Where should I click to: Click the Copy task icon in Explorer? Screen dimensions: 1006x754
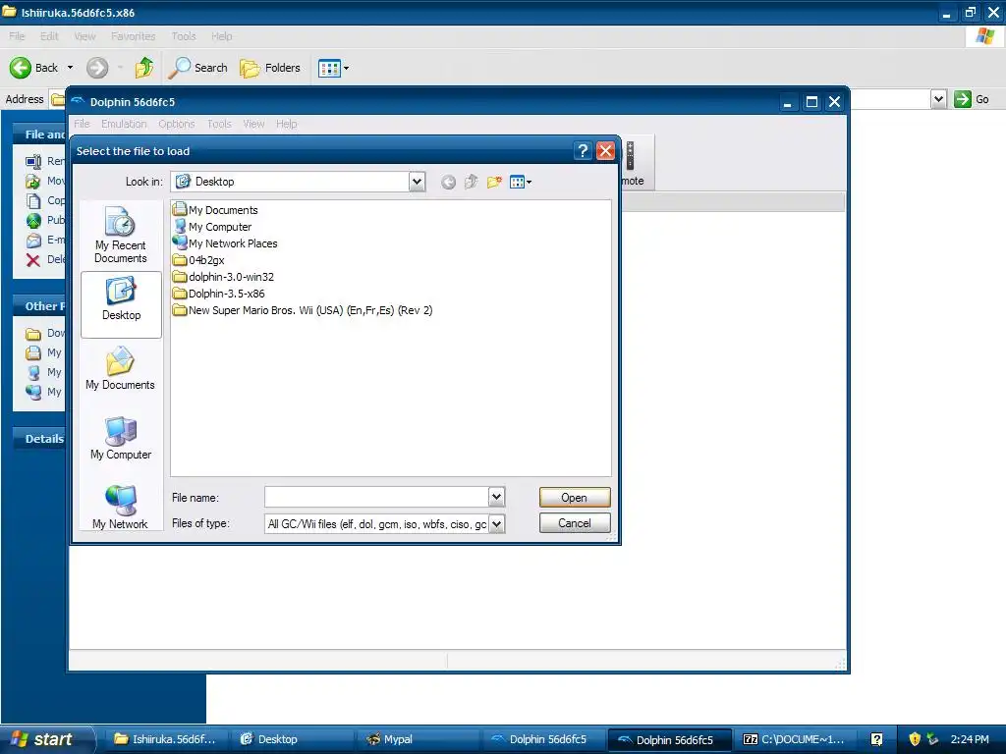(x=33, y=200)
